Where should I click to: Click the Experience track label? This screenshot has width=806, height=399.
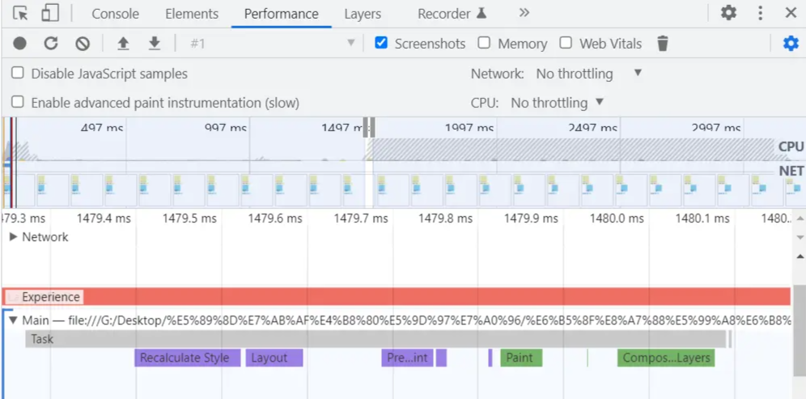[x=51, y=297]
